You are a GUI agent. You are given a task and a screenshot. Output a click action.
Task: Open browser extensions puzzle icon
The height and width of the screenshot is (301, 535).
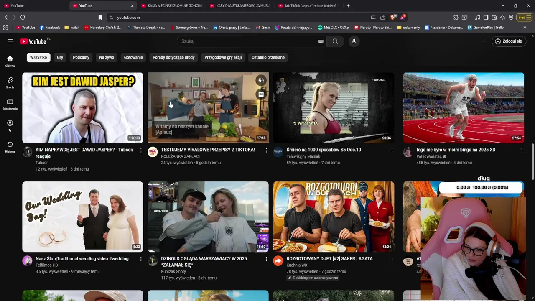tap(456, 17)
